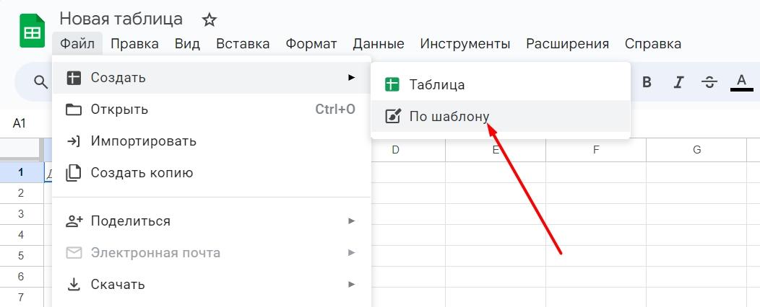The width and height of the screenshot is (760, 307).
Task: Open the Расширения menu
Action: (567, 44)
